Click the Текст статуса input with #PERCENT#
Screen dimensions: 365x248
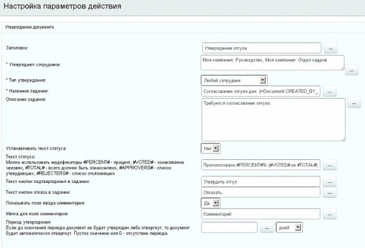(x=260, y=165)
